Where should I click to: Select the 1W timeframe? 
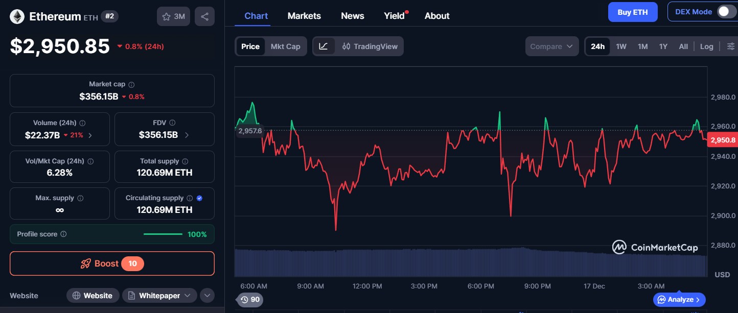tap(621, 46)
